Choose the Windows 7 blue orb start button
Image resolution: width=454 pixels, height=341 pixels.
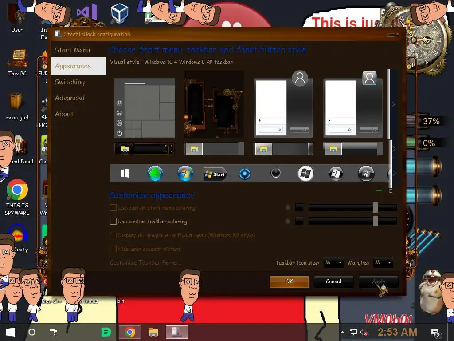tap(185, 174)
